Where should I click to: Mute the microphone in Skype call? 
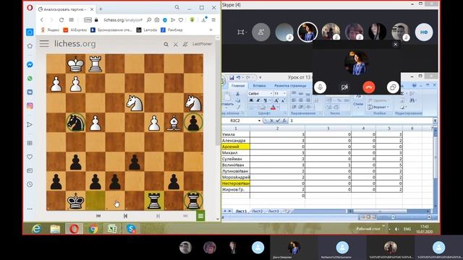point(320,87)
